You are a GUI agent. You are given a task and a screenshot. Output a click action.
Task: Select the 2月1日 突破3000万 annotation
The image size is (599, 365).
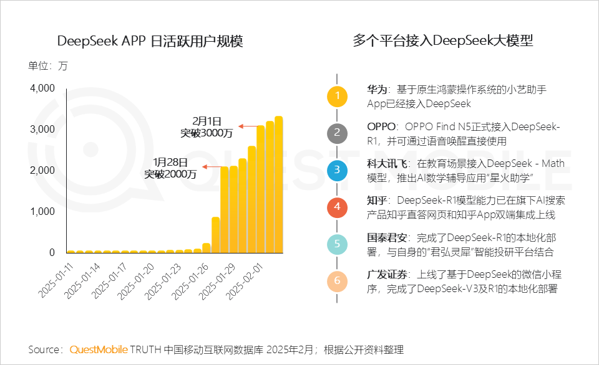click(x=207, y=126)
